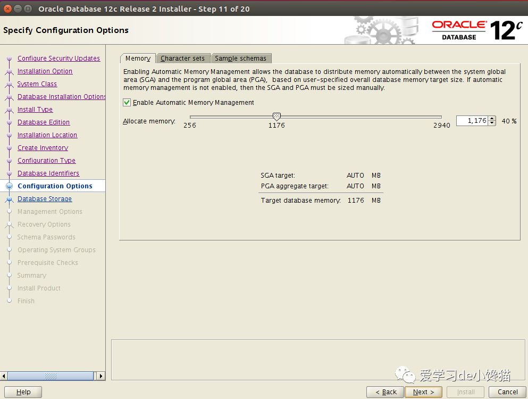Image resolution: width=528 pixels, height=399 pixels.
Task: Click the disabled Prerequisite Checks step
Action: point(48,263)
